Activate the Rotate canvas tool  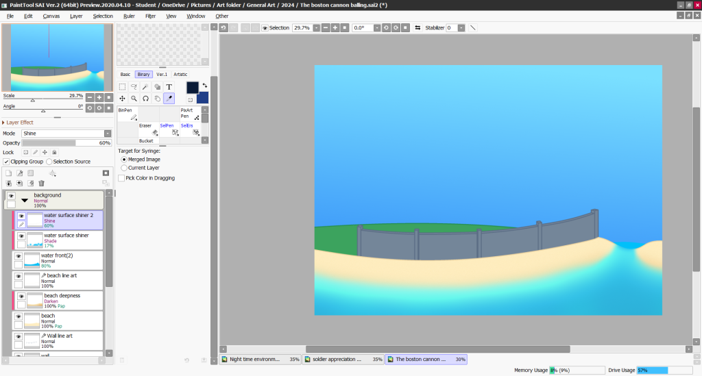tap(145, 99)
